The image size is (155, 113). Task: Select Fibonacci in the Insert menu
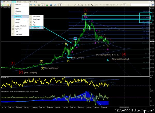tap(20, 17)
